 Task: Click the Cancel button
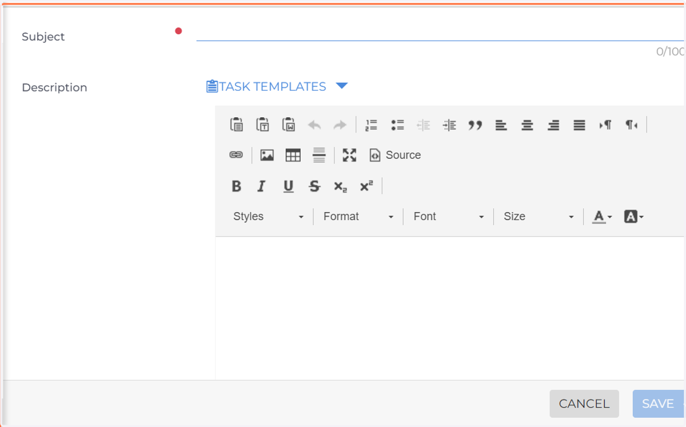click(584, 404)
